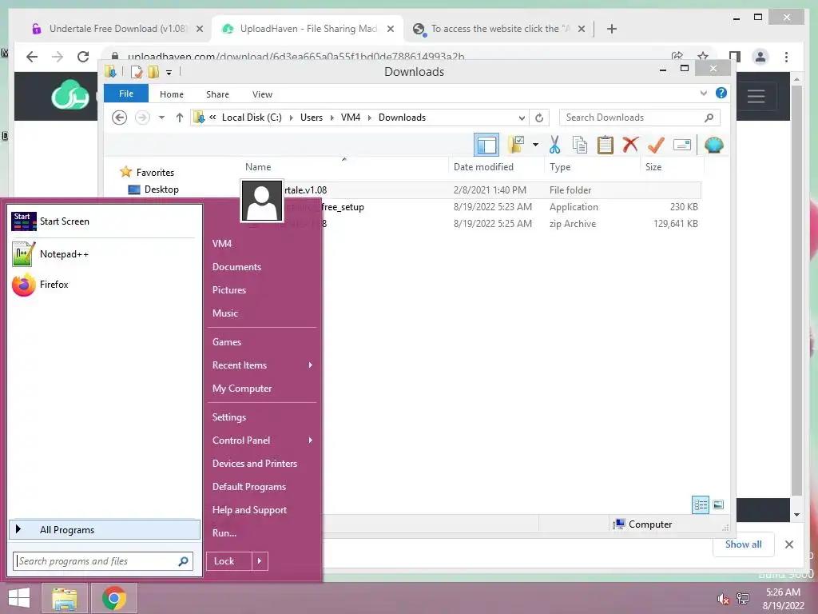The height and width of the screenshot is (614, 818).
Task: Expand All Programs list
Action: click(105, 529)
